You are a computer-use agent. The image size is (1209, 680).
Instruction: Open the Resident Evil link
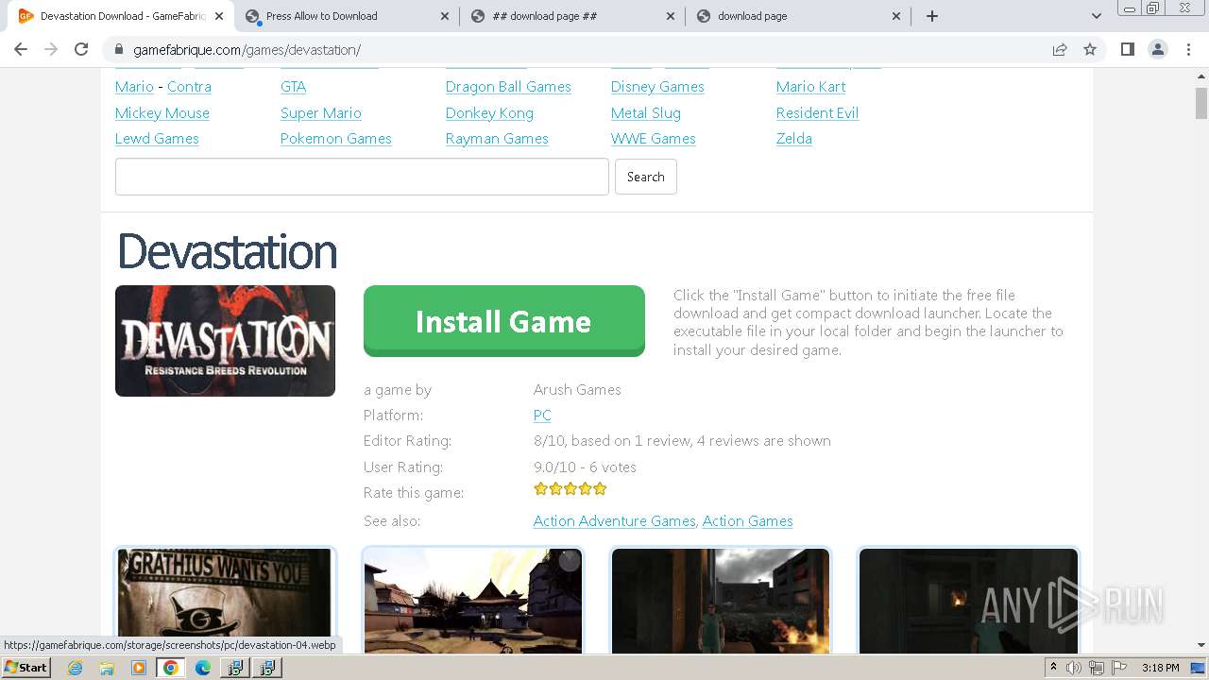coord(817,113)
